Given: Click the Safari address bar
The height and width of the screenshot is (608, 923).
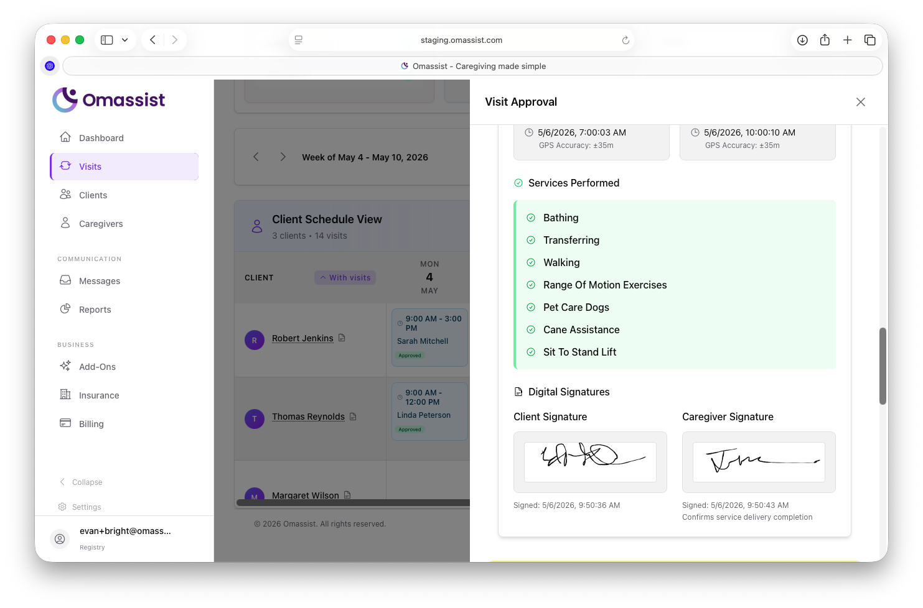Looking at the screenshot, I should (461, 40).
